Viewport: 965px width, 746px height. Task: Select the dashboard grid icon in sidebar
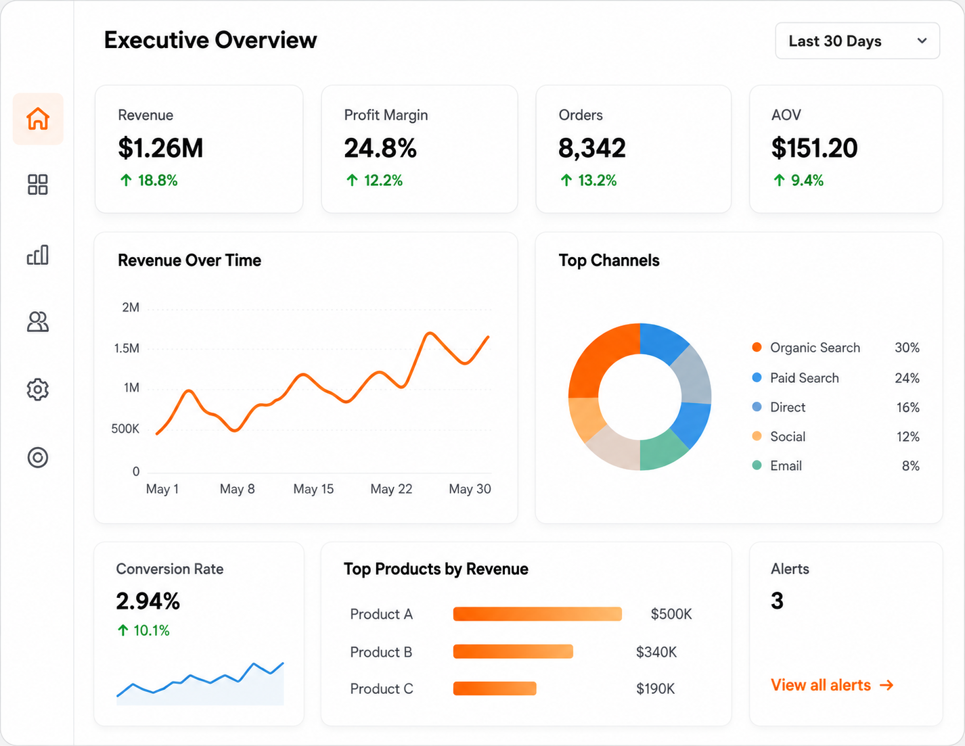click(x=38, y=185)
